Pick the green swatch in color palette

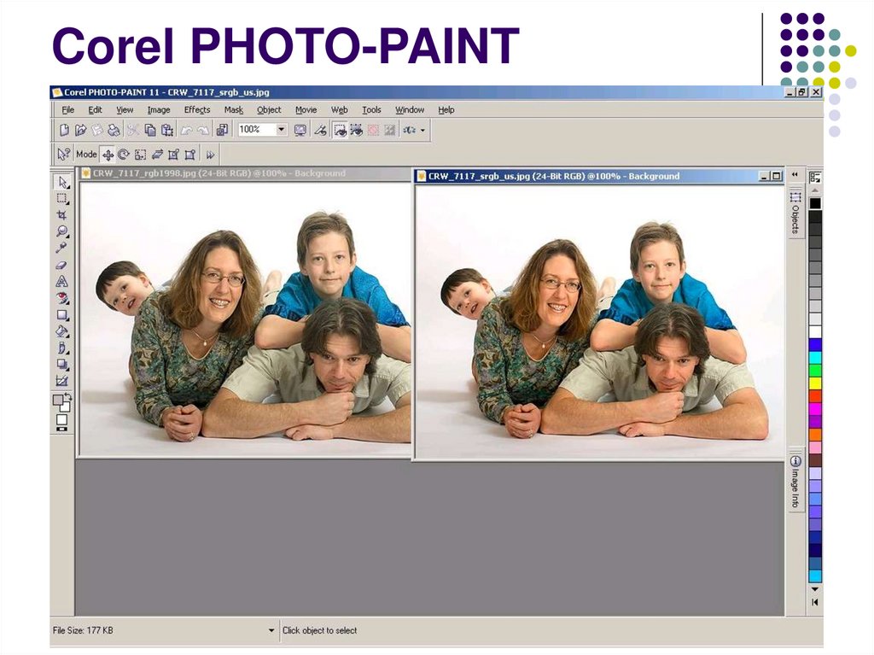815,370
